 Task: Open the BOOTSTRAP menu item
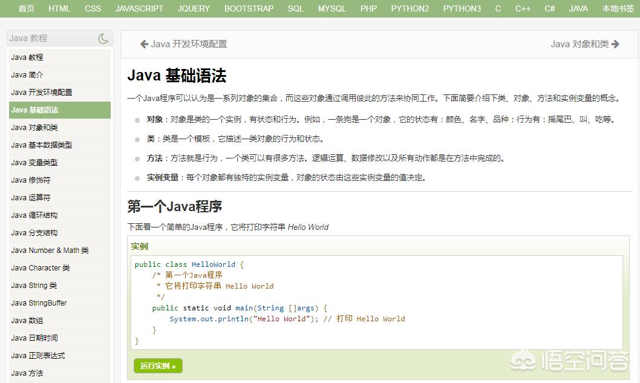coord(249,8)
